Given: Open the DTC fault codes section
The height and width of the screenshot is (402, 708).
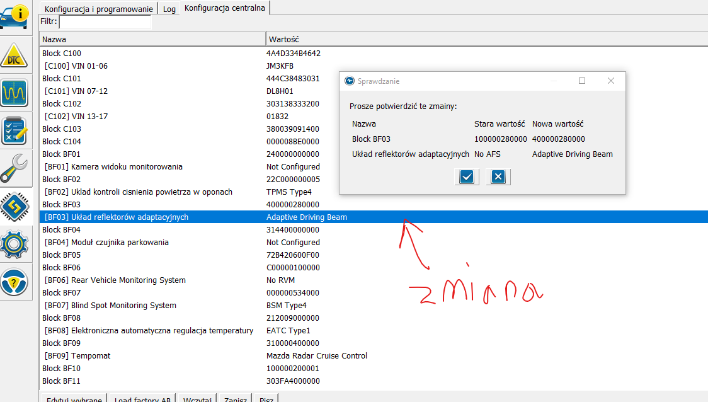Looking at the screenshot, I should (14, 57).
